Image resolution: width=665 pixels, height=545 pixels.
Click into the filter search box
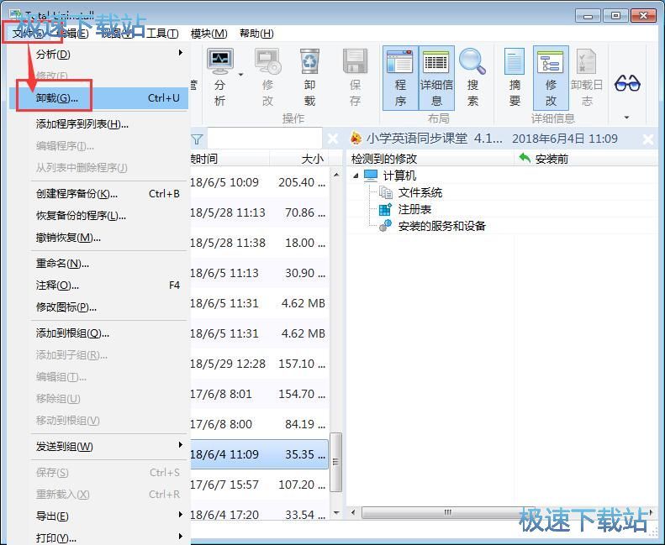coord(265,138)
